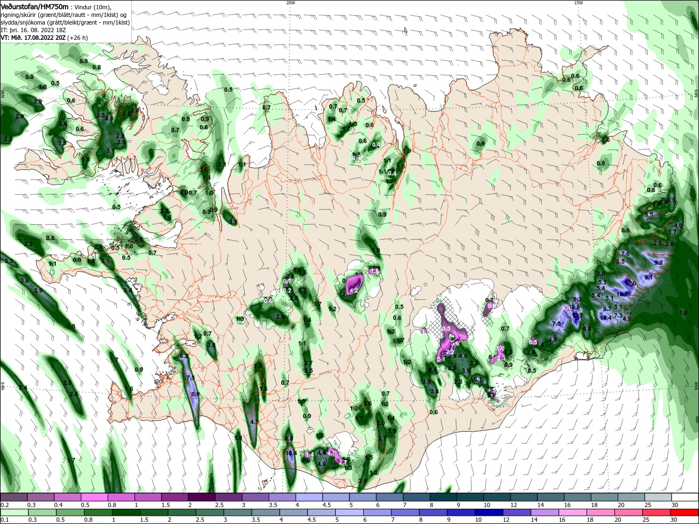699x524 pixels.
Task: Click the 8.7 precipitation value in the southeast
Action: coord(607,309)
